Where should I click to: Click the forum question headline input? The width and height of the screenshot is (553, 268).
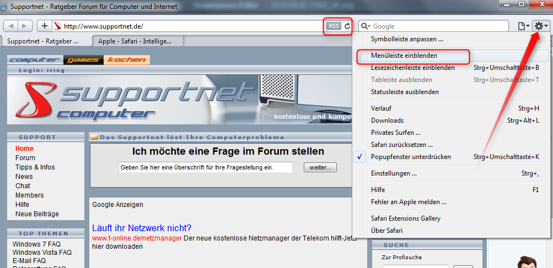coord(206,168)
